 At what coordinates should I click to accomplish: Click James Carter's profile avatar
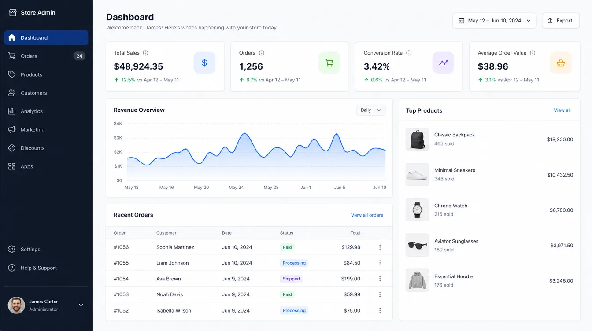tap(16, 305)
